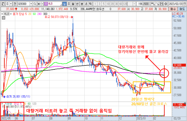The image size is (187, 121).
Task: Click the 전 button beside stock code
Action: coord(15,4)
